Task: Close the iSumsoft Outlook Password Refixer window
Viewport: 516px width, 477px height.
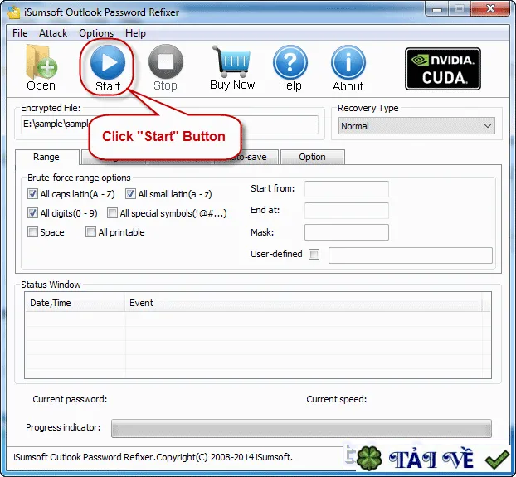Action: point(490,9)
